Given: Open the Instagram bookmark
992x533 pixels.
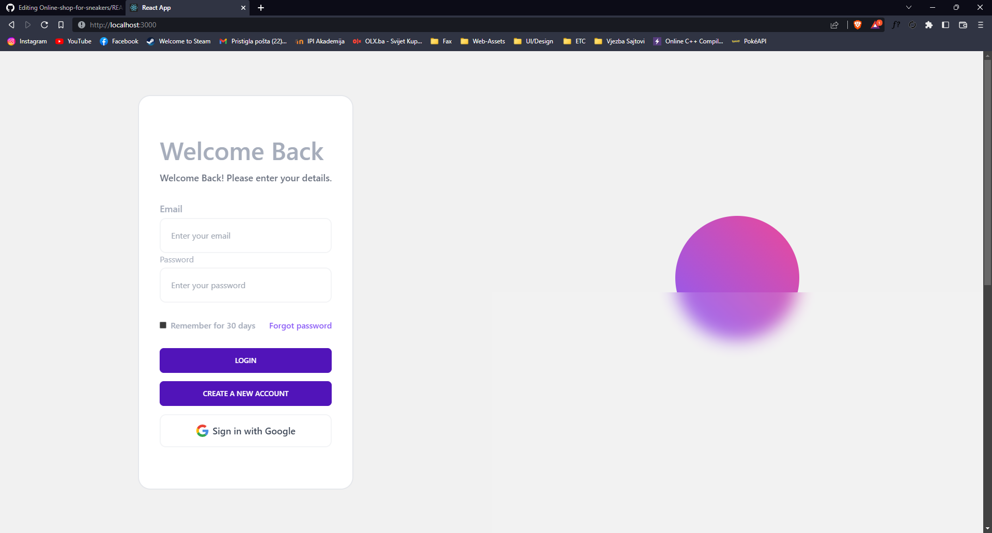Looking at the screenshot, I should [x=27, y=41].
